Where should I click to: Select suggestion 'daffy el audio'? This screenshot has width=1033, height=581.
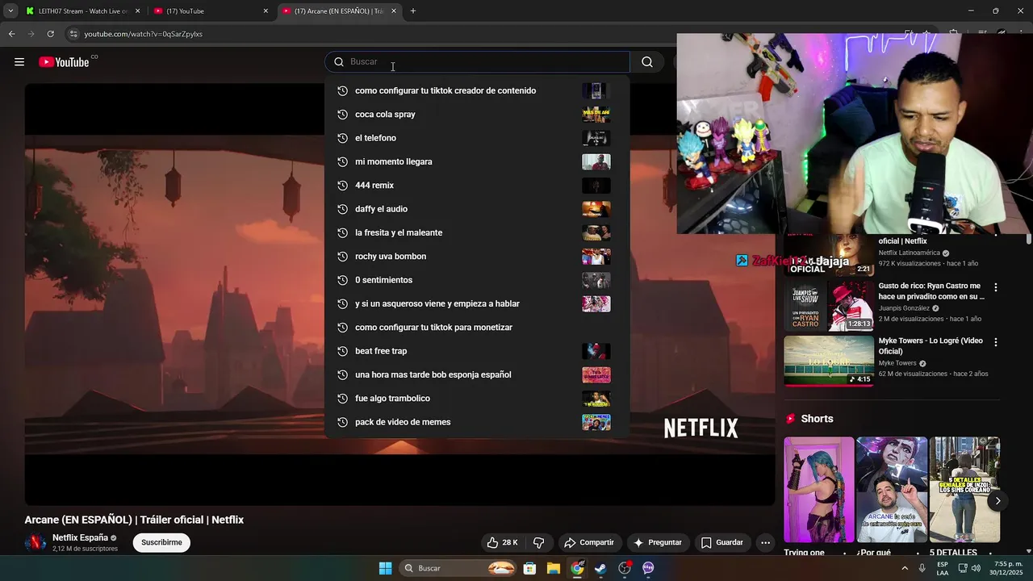[477, 209]
